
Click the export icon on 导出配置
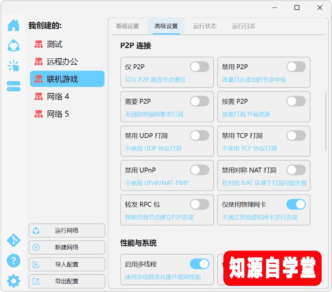[x=36, y=281]
